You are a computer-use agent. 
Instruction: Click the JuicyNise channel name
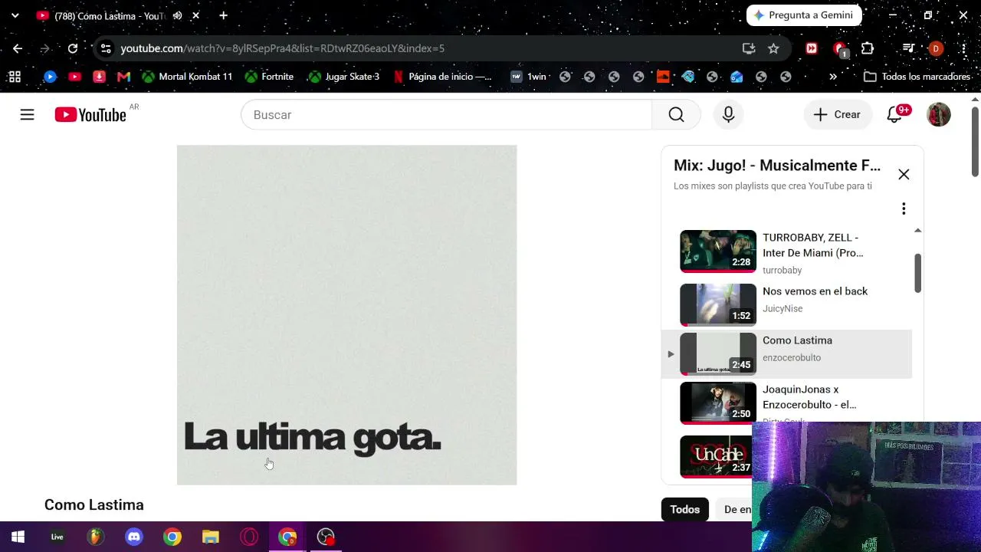(x=783, y=308)
